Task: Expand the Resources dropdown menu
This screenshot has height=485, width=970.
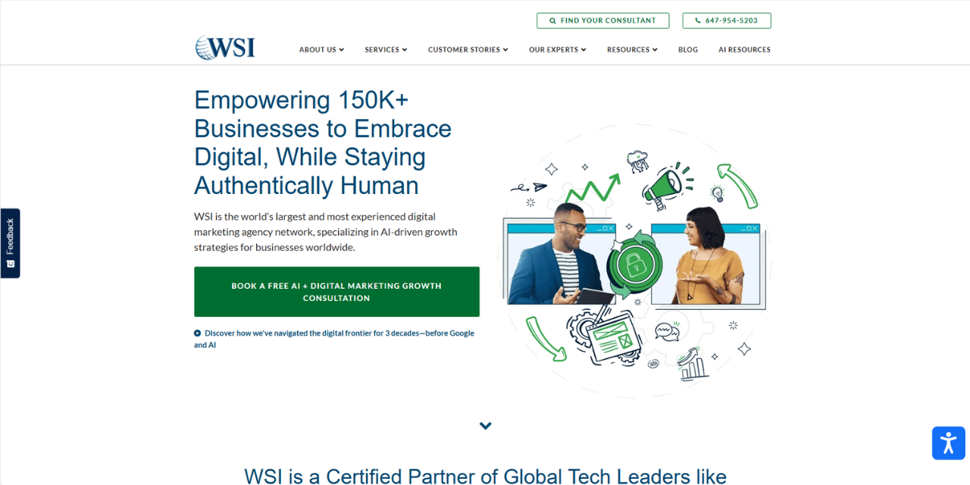Action: (632, 49)
